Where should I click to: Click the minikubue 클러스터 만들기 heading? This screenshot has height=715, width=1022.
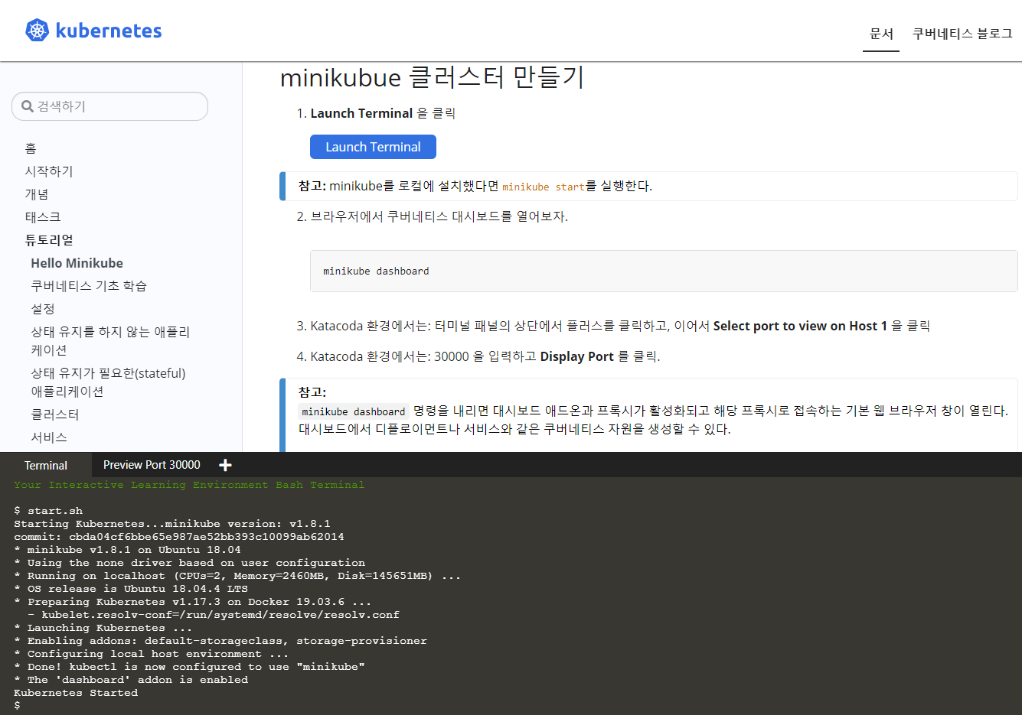coord(433,77)
